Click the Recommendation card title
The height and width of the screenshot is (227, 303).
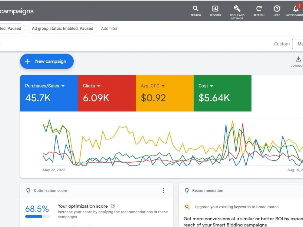(x=208, y=190)
